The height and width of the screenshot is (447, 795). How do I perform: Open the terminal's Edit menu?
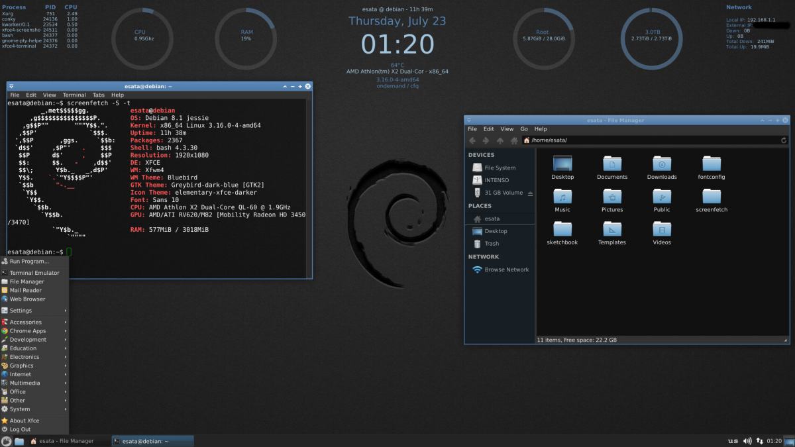31,95
